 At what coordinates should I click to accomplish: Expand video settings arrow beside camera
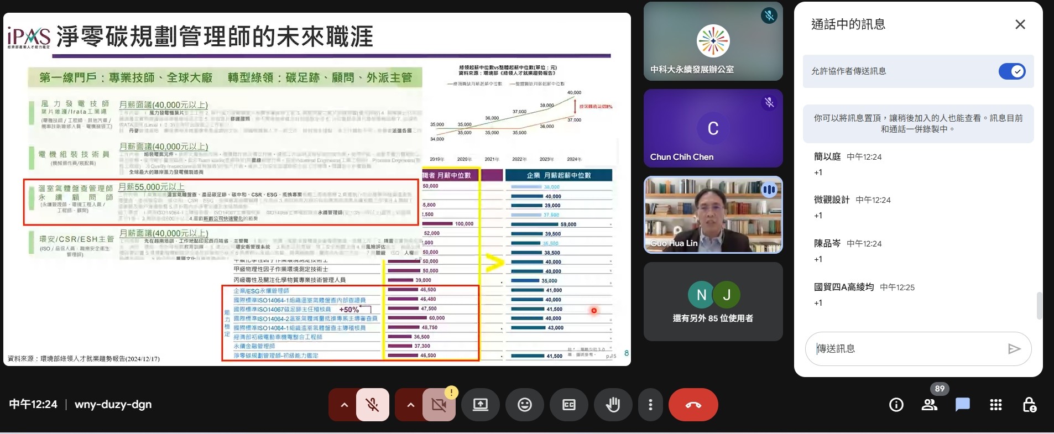[410, 405]
